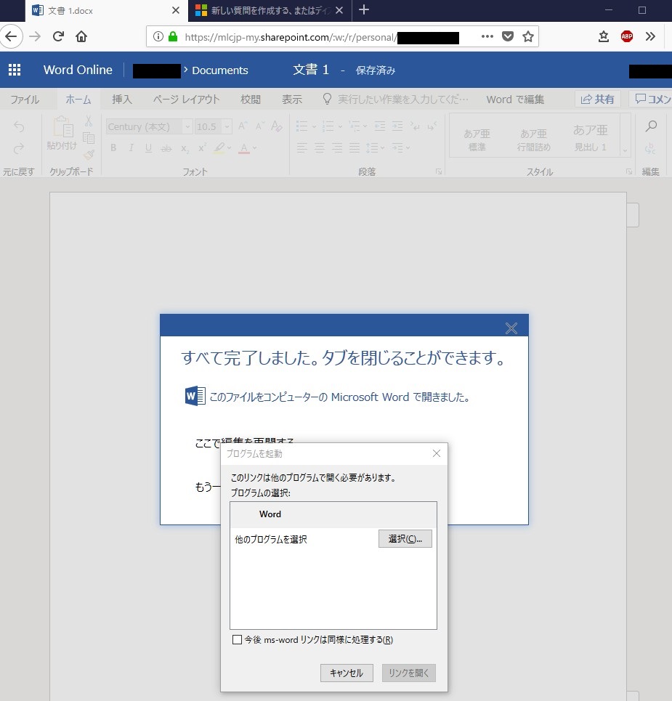Open the コメント comments button
Screen dimensions: 672x701
click(x=652, y=100)
